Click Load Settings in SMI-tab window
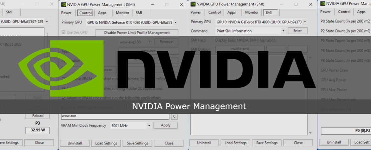 tap(235, 143)
